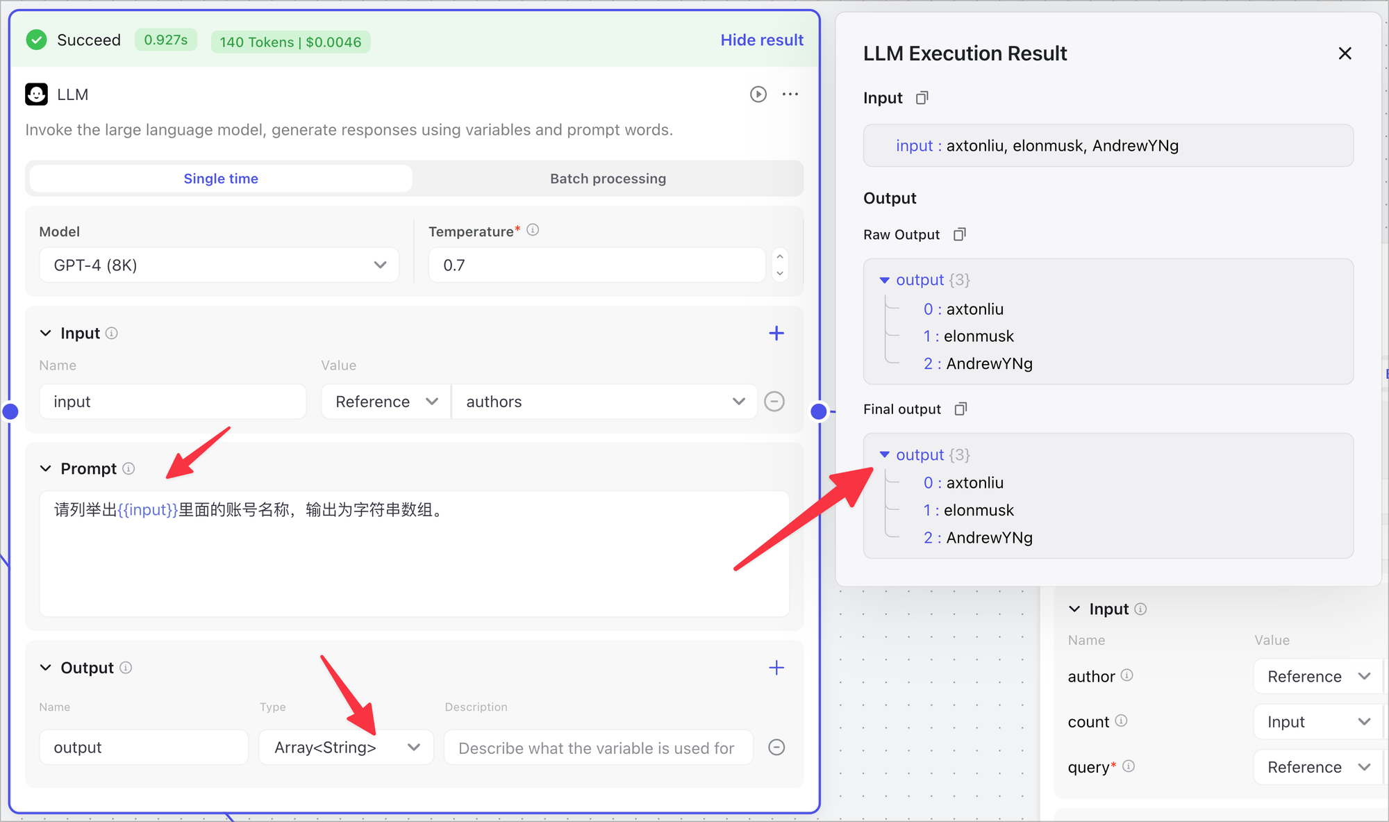This screenshot has height=822, width=1389.
Task: Collapse the Raw Output tree node
Action: (x=885, y=280)
